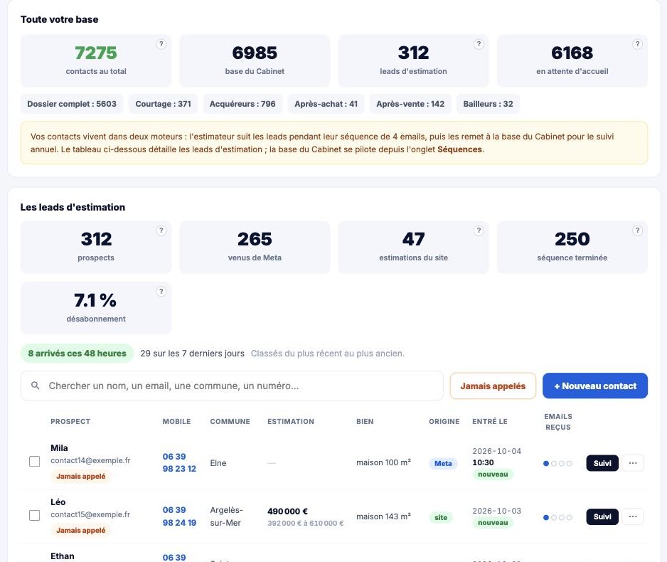Click Mila's emails reçus progress dots

click(557, 463)
